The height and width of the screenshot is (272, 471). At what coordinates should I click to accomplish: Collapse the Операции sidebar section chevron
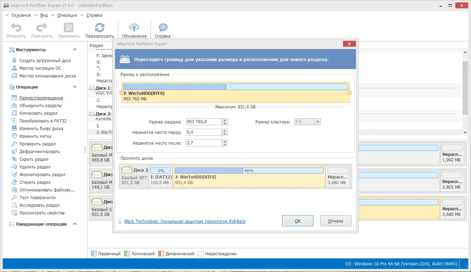pos(75,87)
